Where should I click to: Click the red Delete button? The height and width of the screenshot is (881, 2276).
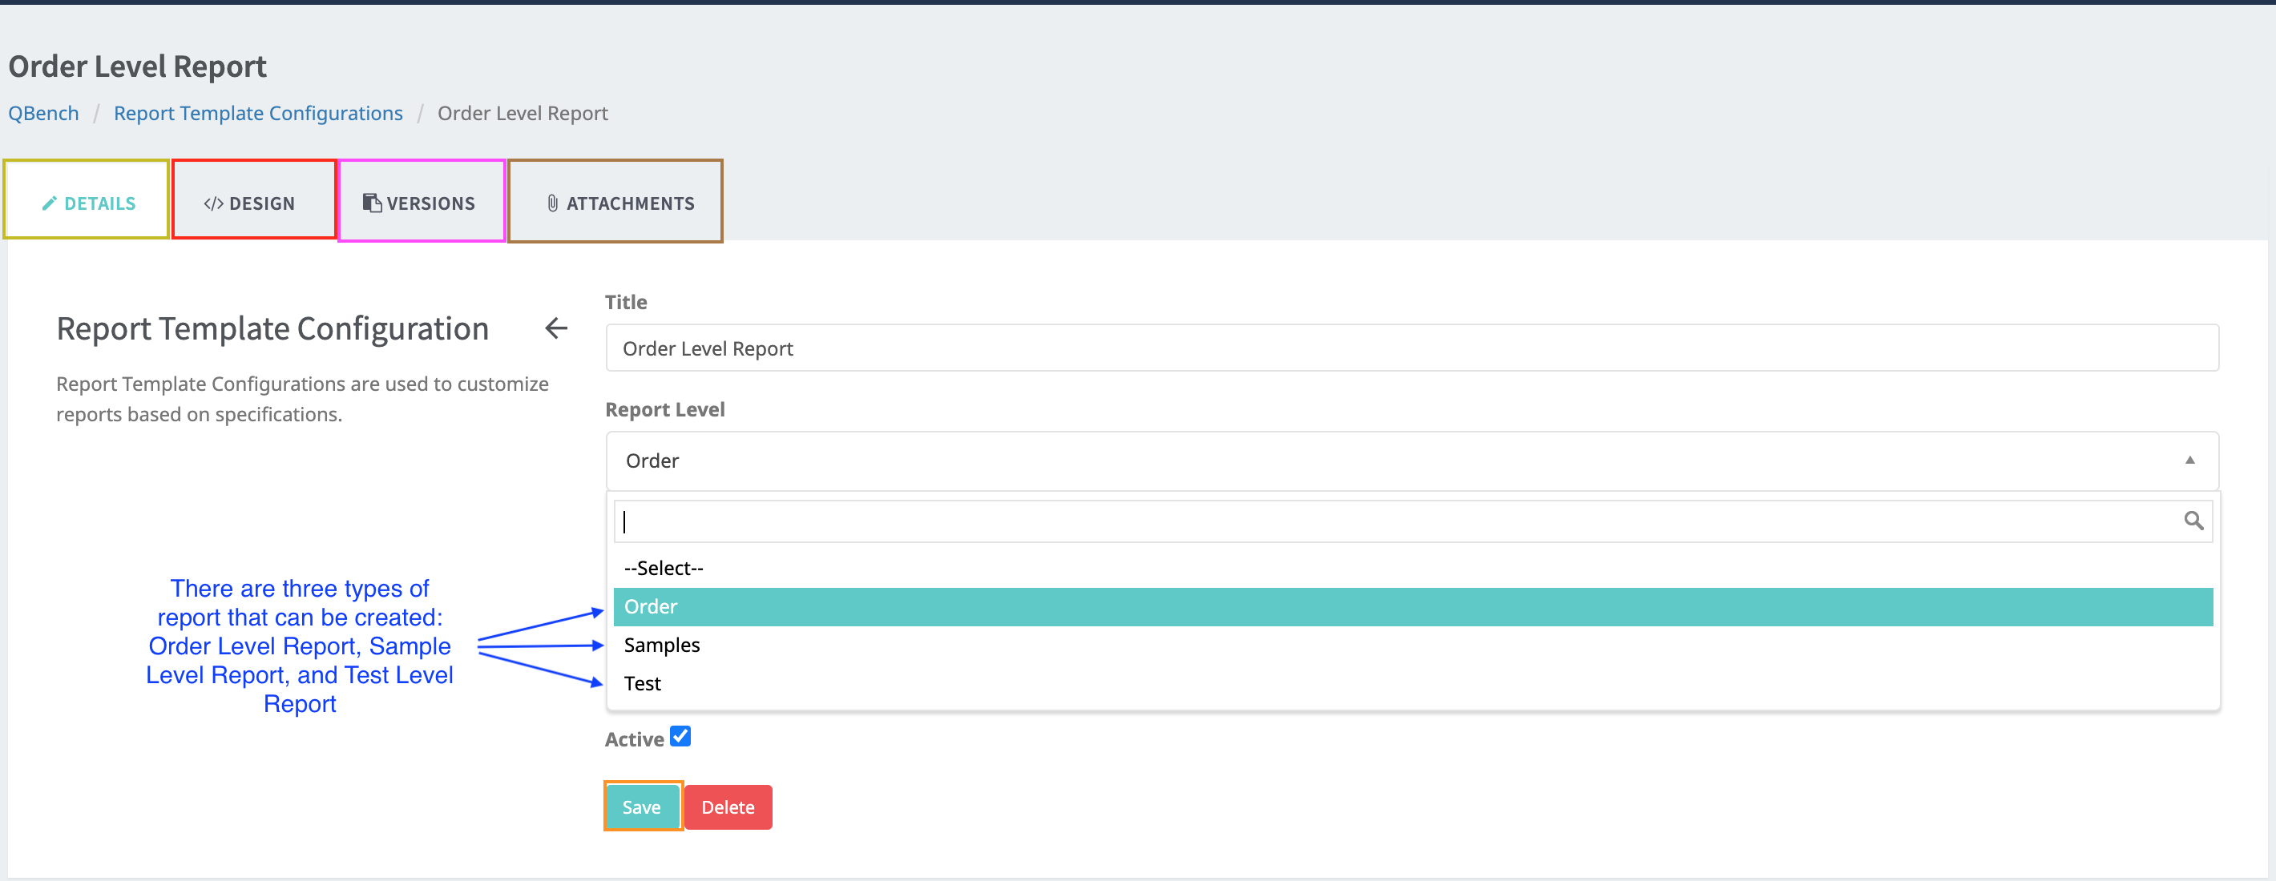(x=727, y=807)
